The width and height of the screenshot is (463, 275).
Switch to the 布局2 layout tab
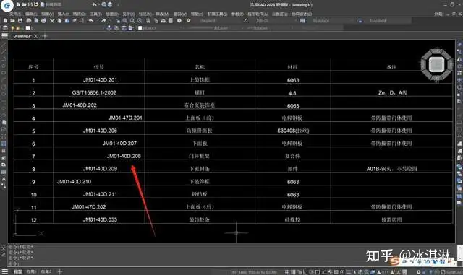tap(46, 271)
